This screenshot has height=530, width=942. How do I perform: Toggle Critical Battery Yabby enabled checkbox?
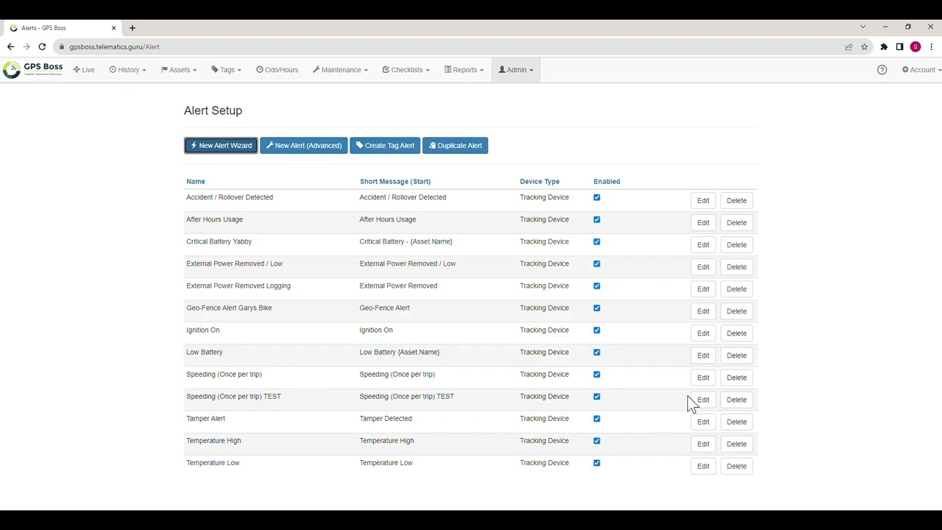coord(597,241)
